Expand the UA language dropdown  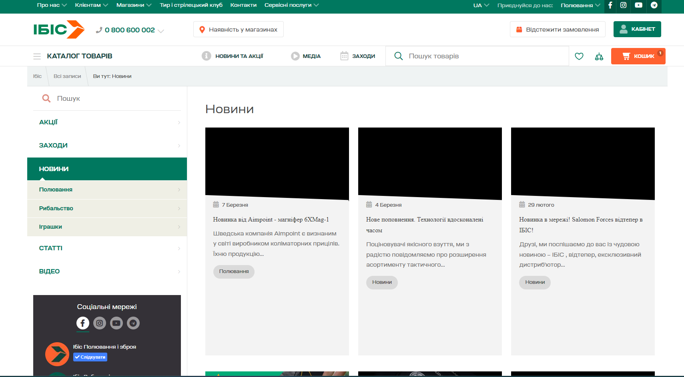point(481,5)
